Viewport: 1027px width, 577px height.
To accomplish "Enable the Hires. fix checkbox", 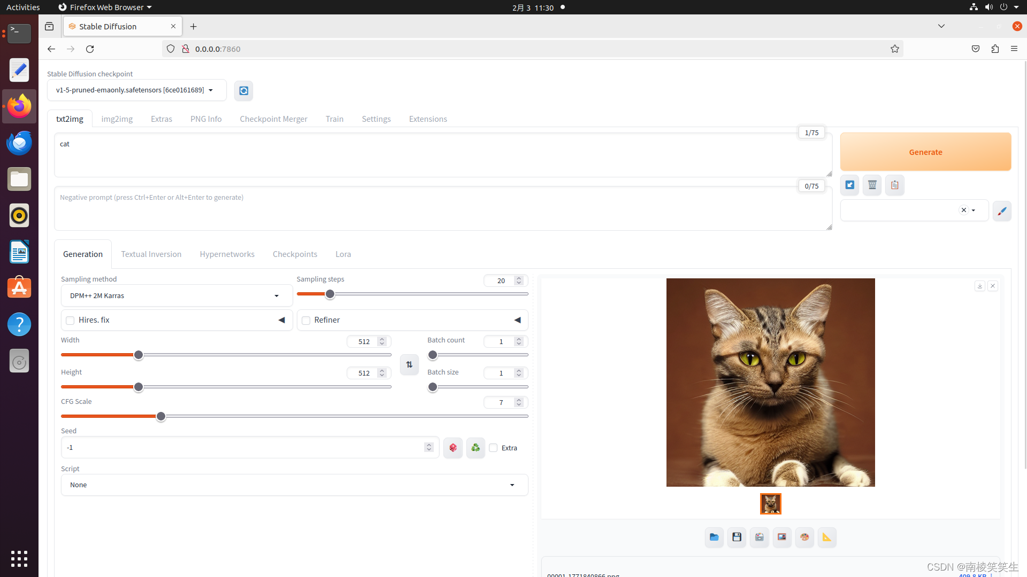I will click(x=70, y=321).
